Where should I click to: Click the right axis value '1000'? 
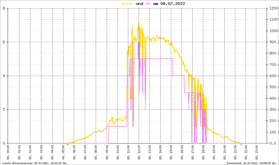click(x=274, y=31)
